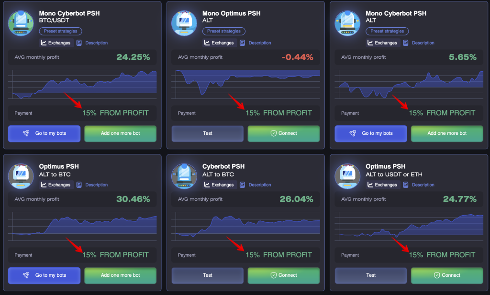
Task: Click the 26.04% average monthly profit value
Action: tap(296, 199)
